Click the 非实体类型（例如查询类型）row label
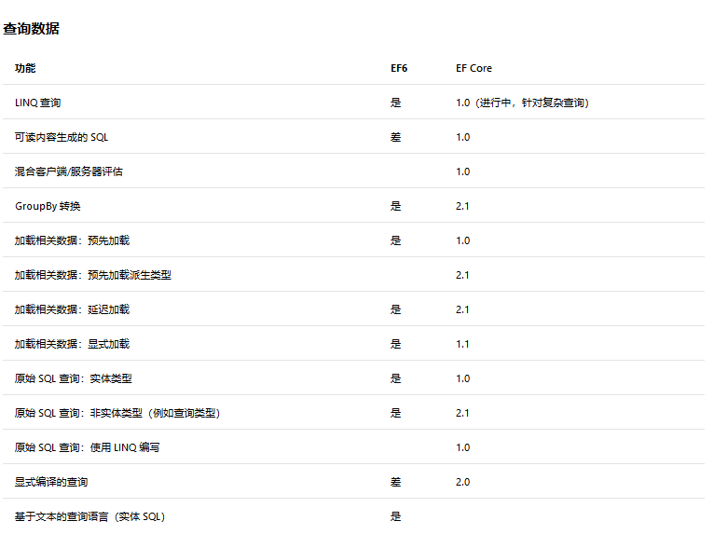Screen dimensions: 714x535 click(x=117, y=413)
